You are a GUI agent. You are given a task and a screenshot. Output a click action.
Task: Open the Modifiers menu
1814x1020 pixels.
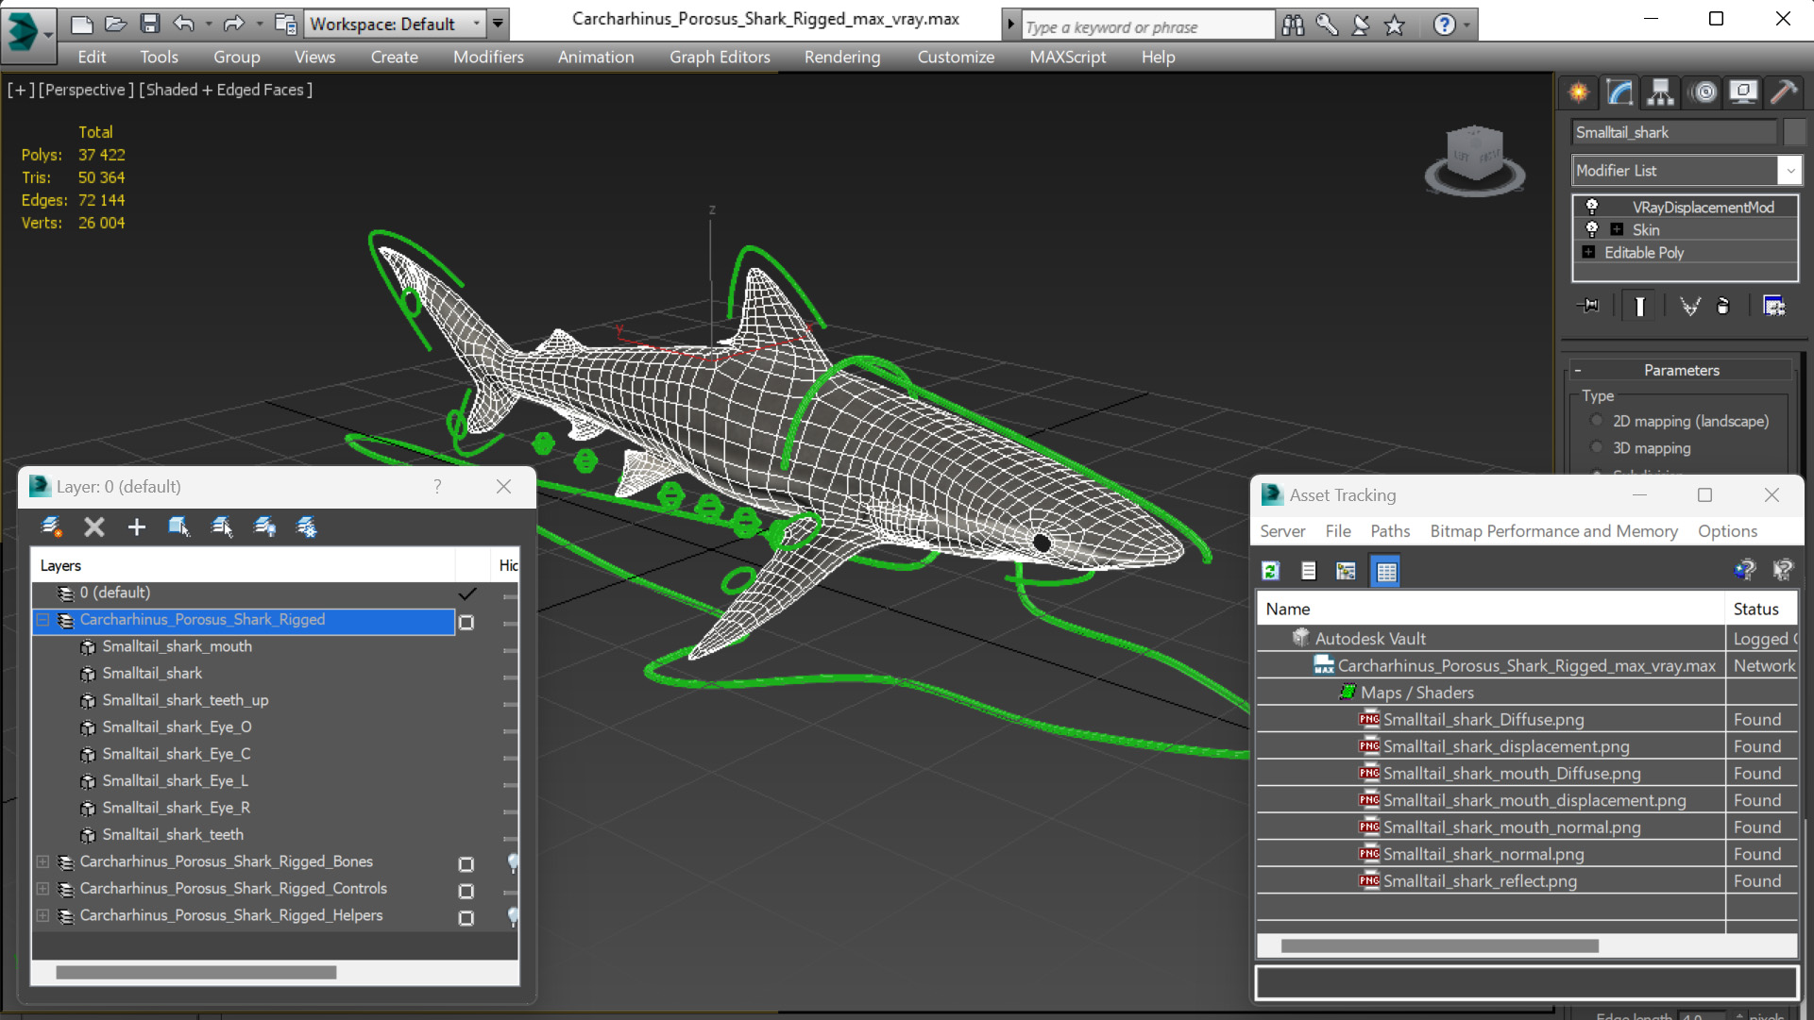click(488, 57)
